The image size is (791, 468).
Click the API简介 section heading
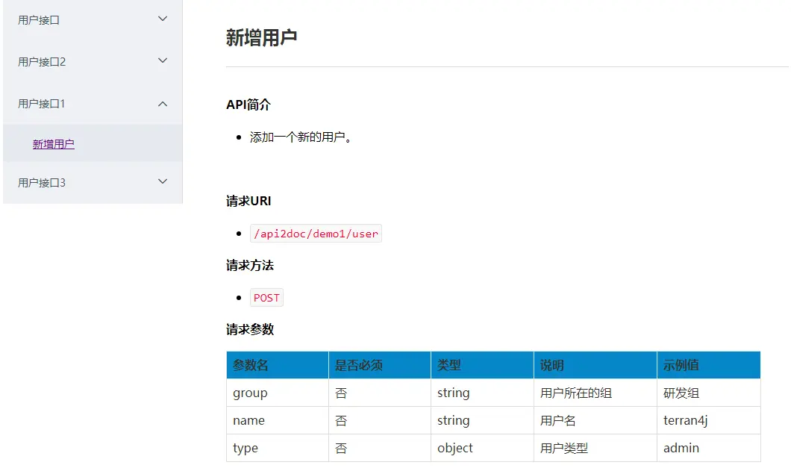tap(247, 104)
